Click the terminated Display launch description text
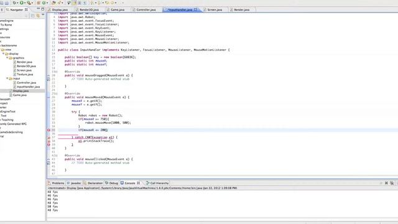 tap(142, 188)
